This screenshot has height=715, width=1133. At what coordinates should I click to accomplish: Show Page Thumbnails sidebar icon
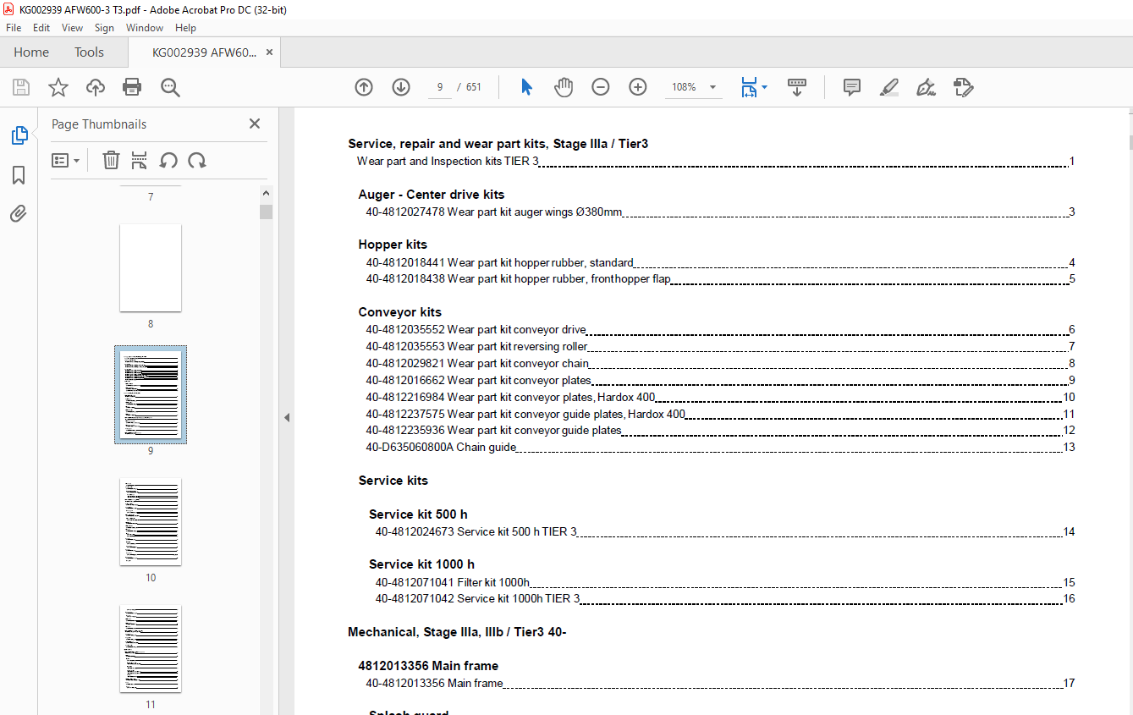point(19,135)
